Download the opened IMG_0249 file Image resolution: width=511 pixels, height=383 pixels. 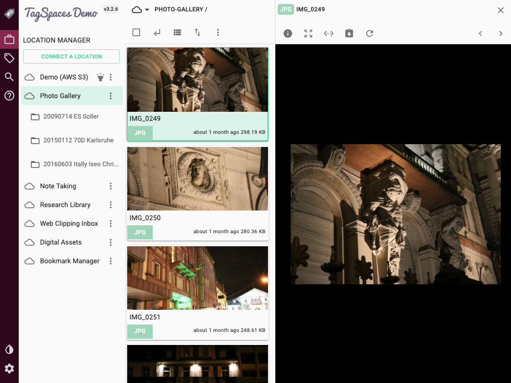coord(349,33)
